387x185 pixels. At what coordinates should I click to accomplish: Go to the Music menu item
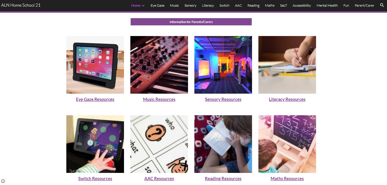tap(174, 5)
